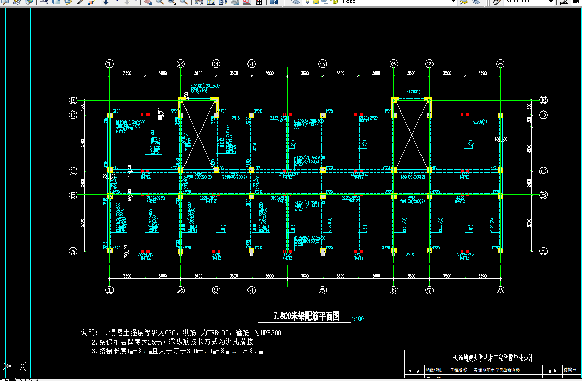Click the scale text 1:100
The width and height of the screenshot is (582, 381).
pos(358,319)
